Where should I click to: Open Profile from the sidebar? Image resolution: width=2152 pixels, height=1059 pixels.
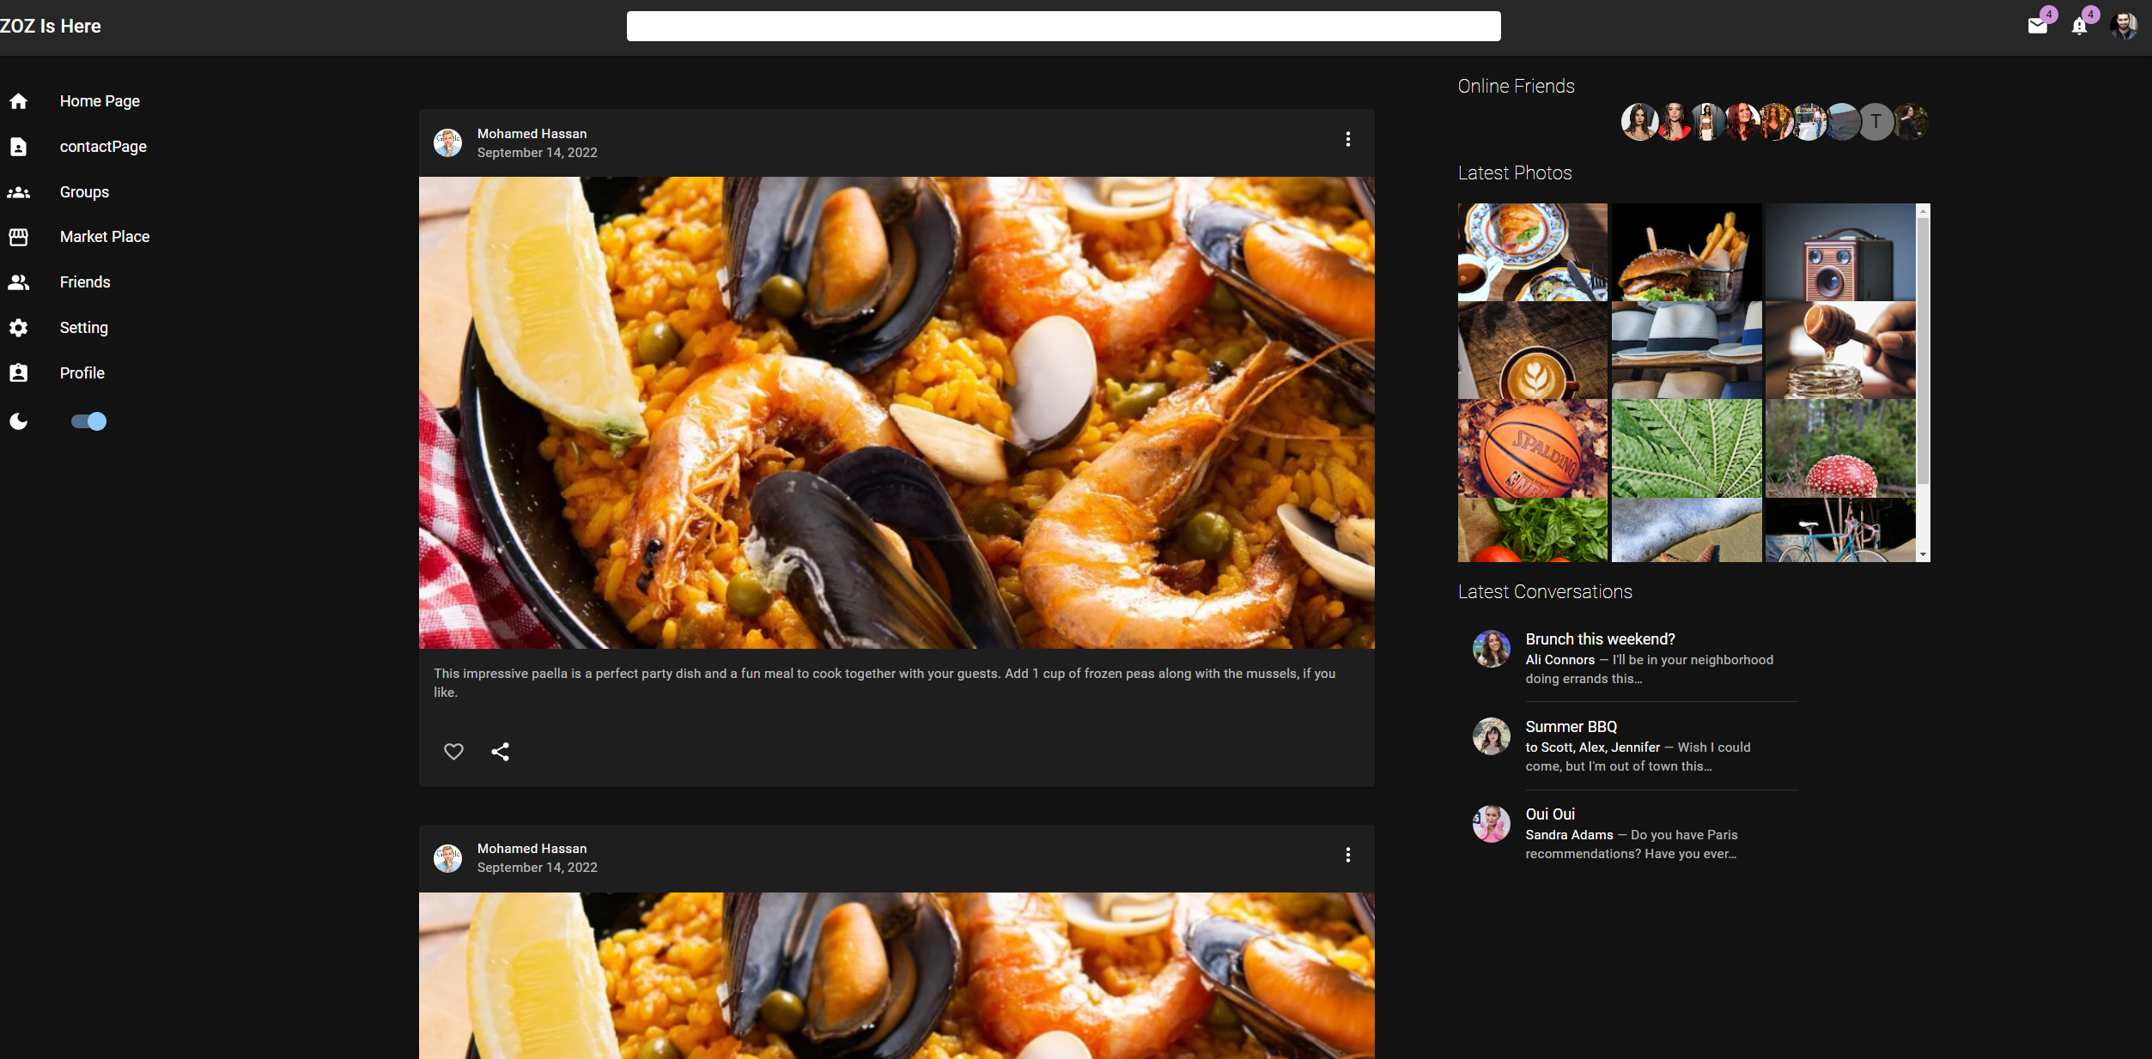(82, 373)
